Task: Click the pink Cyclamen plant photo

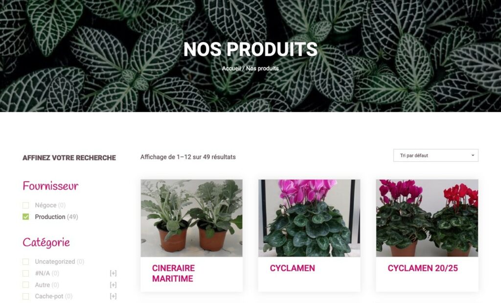Action: click(x=309, y=218)
